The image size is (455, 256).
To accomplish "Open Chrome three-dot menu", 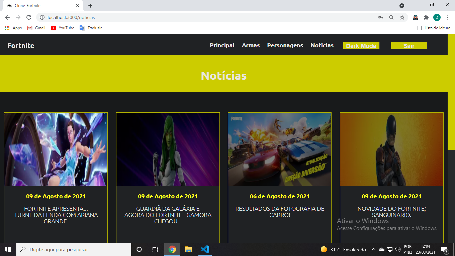I will 448,17.
